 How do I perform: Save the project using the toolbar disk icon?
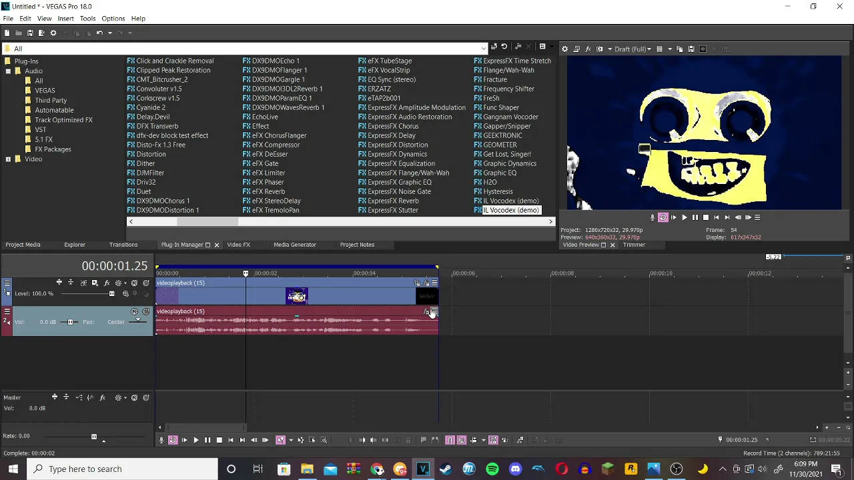30,33
